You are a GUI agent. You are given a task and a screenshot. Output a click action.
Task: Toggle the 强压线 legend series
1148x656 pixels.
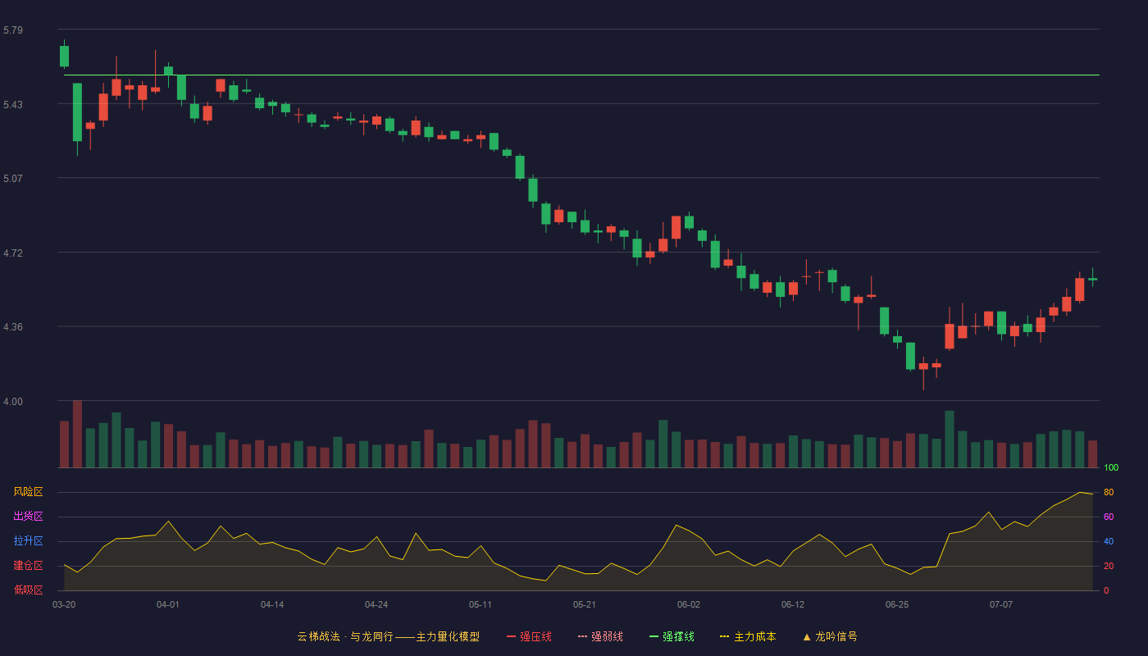pyautogui.click(x=529, y=636)
